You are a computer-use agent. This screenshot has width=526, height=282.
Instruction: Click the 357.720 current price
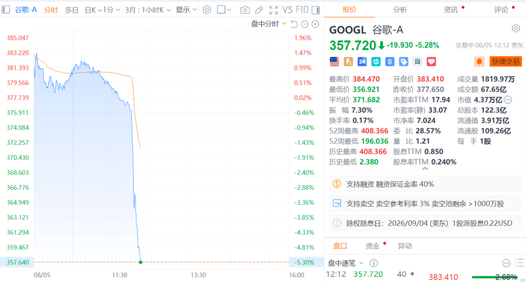[353, 45]
